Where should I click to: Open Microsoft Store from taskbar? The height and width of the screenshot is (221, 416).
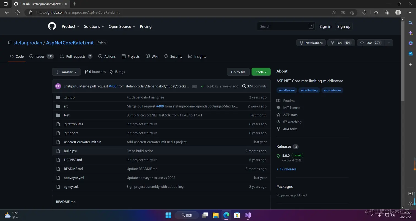(x=237, y=215)
